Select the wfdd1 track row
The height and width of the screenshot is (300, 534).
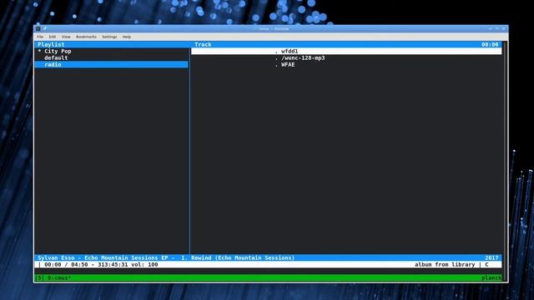pyautogui.click(x=346, y=52)
